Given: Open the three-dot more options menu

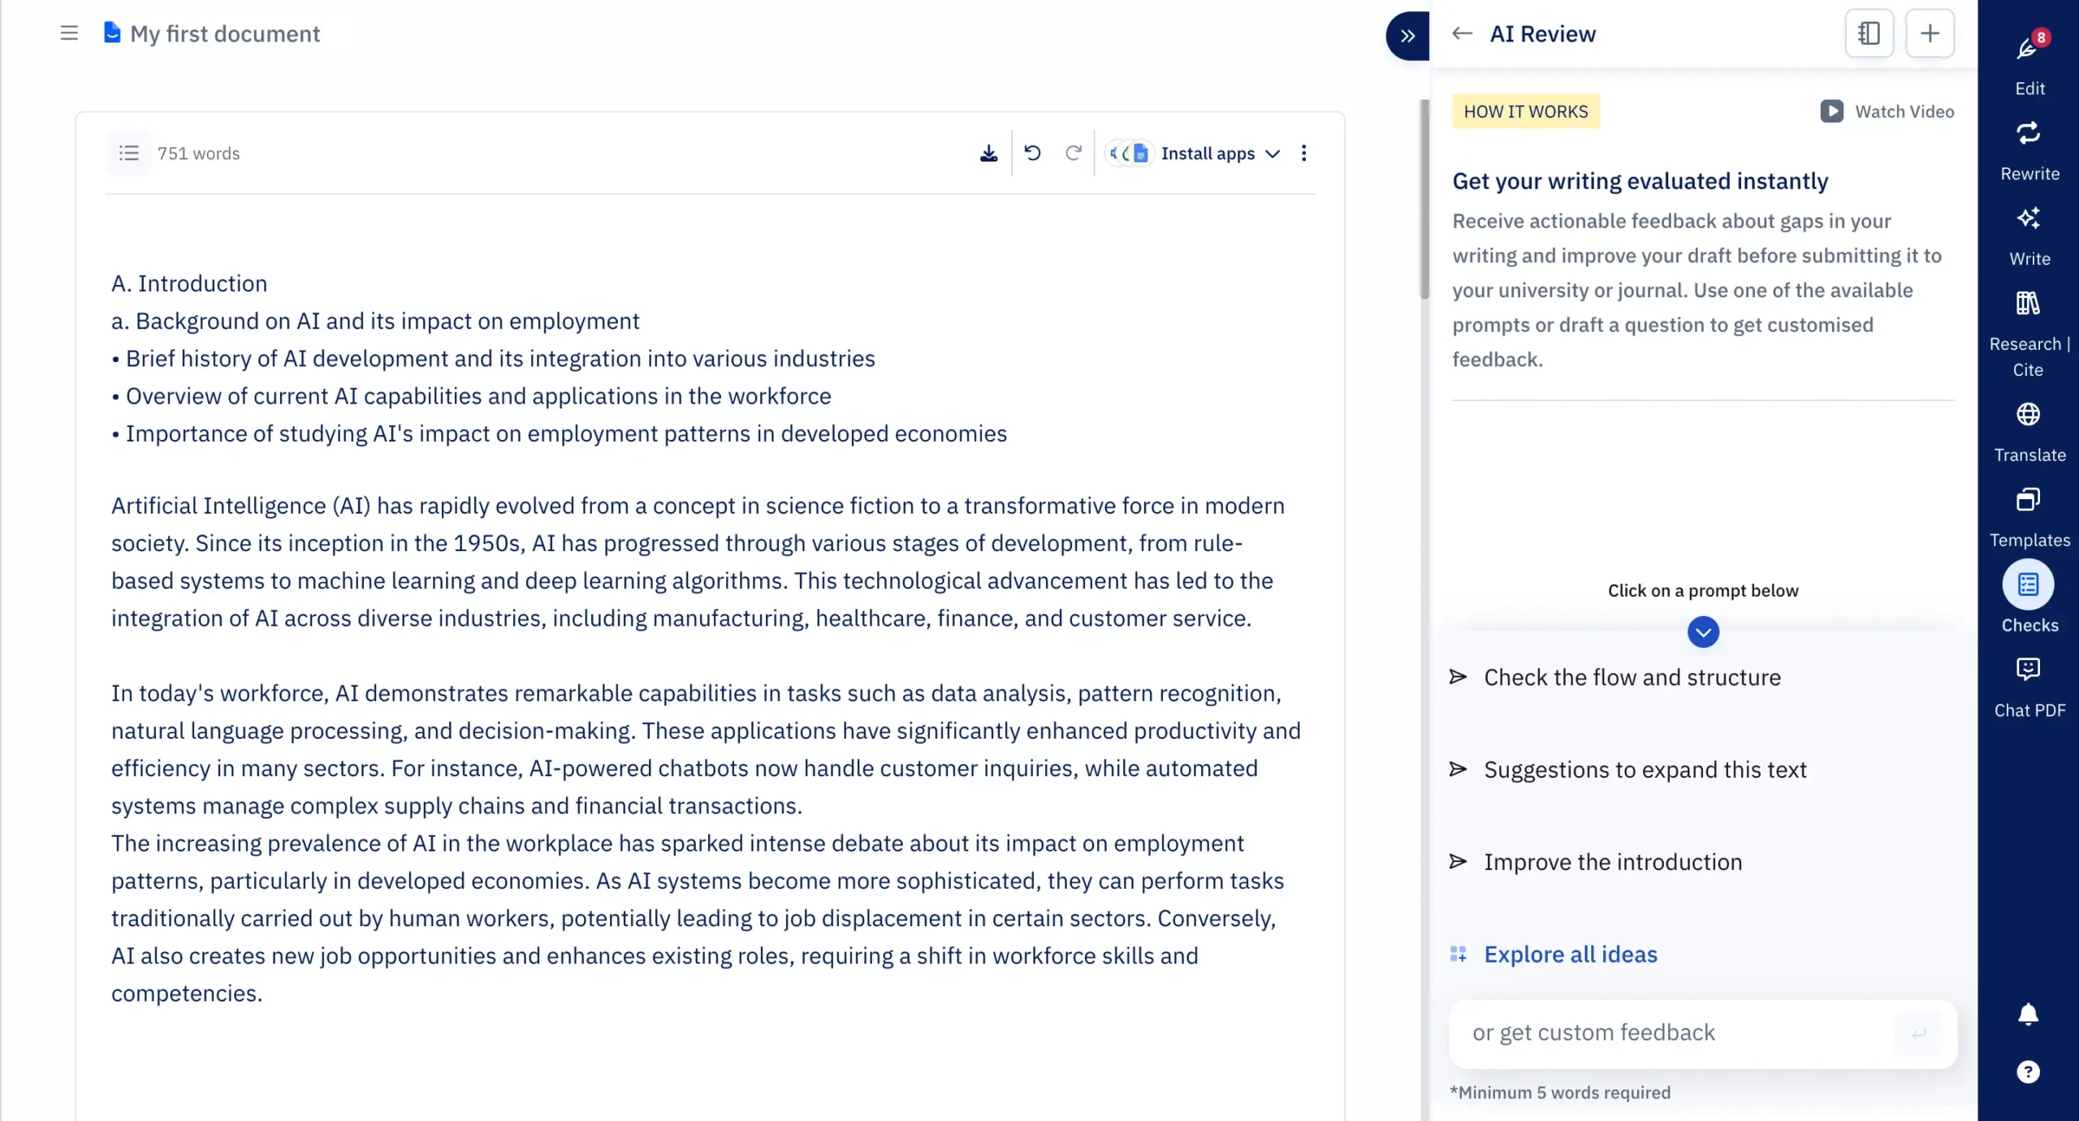Looking at the screenshot, I should tap(1303, 153).
